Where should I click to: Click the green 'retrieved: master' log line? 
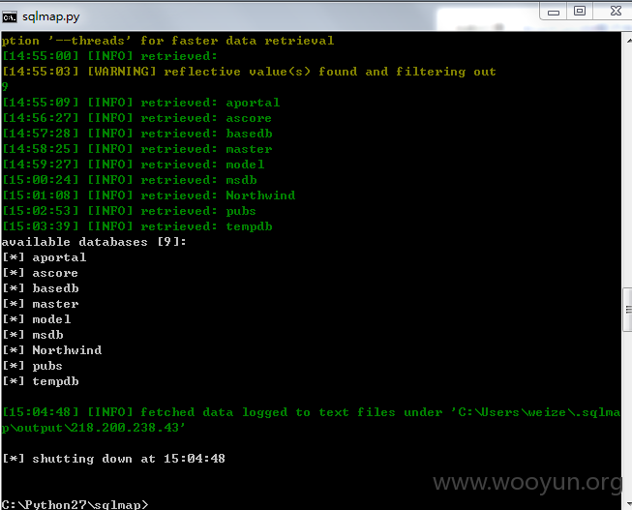coord(137,149)
